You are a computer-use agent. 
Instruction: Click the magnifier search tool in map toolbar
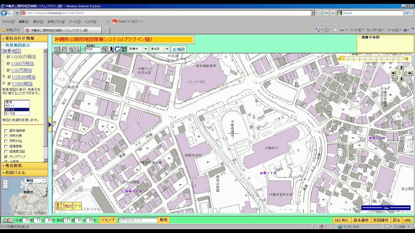tap(64, 49)
